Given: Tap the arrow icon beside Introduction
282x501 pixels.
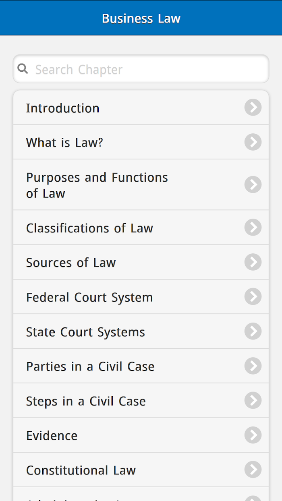Looking at the screenshot, I should coord(253,108).
